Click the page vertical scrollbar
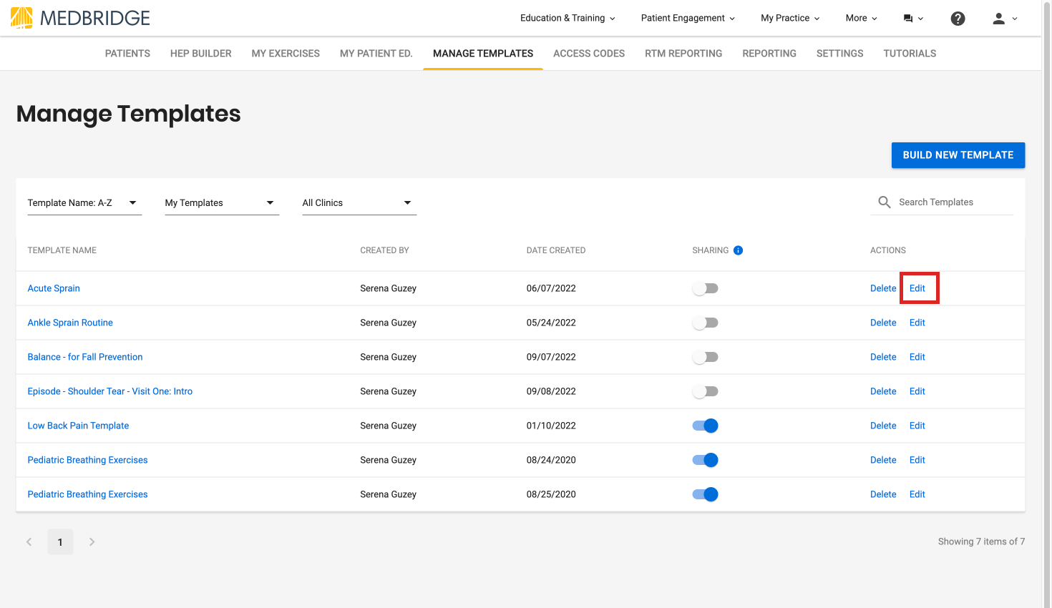 click(1046, 304)
